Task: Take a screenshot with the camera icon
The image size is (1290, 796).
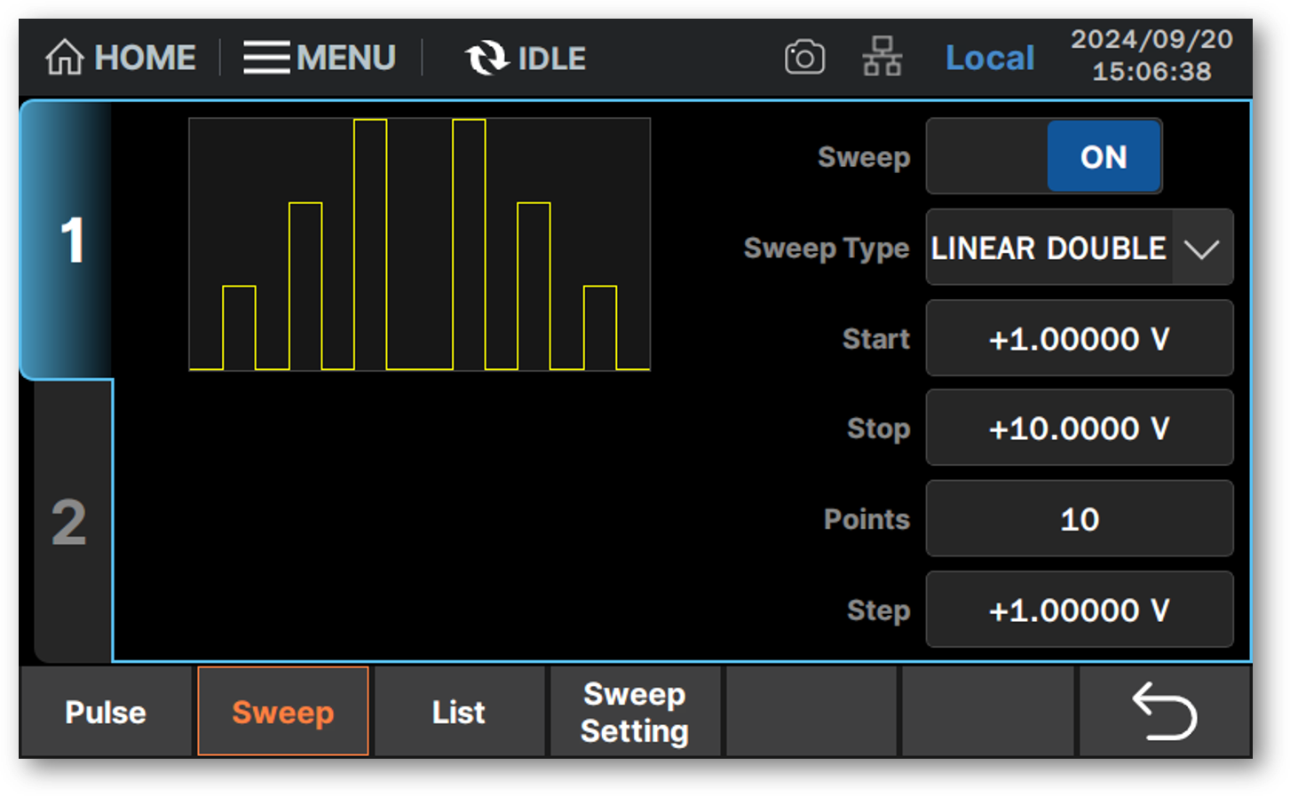Action: [x=804, y=59]
